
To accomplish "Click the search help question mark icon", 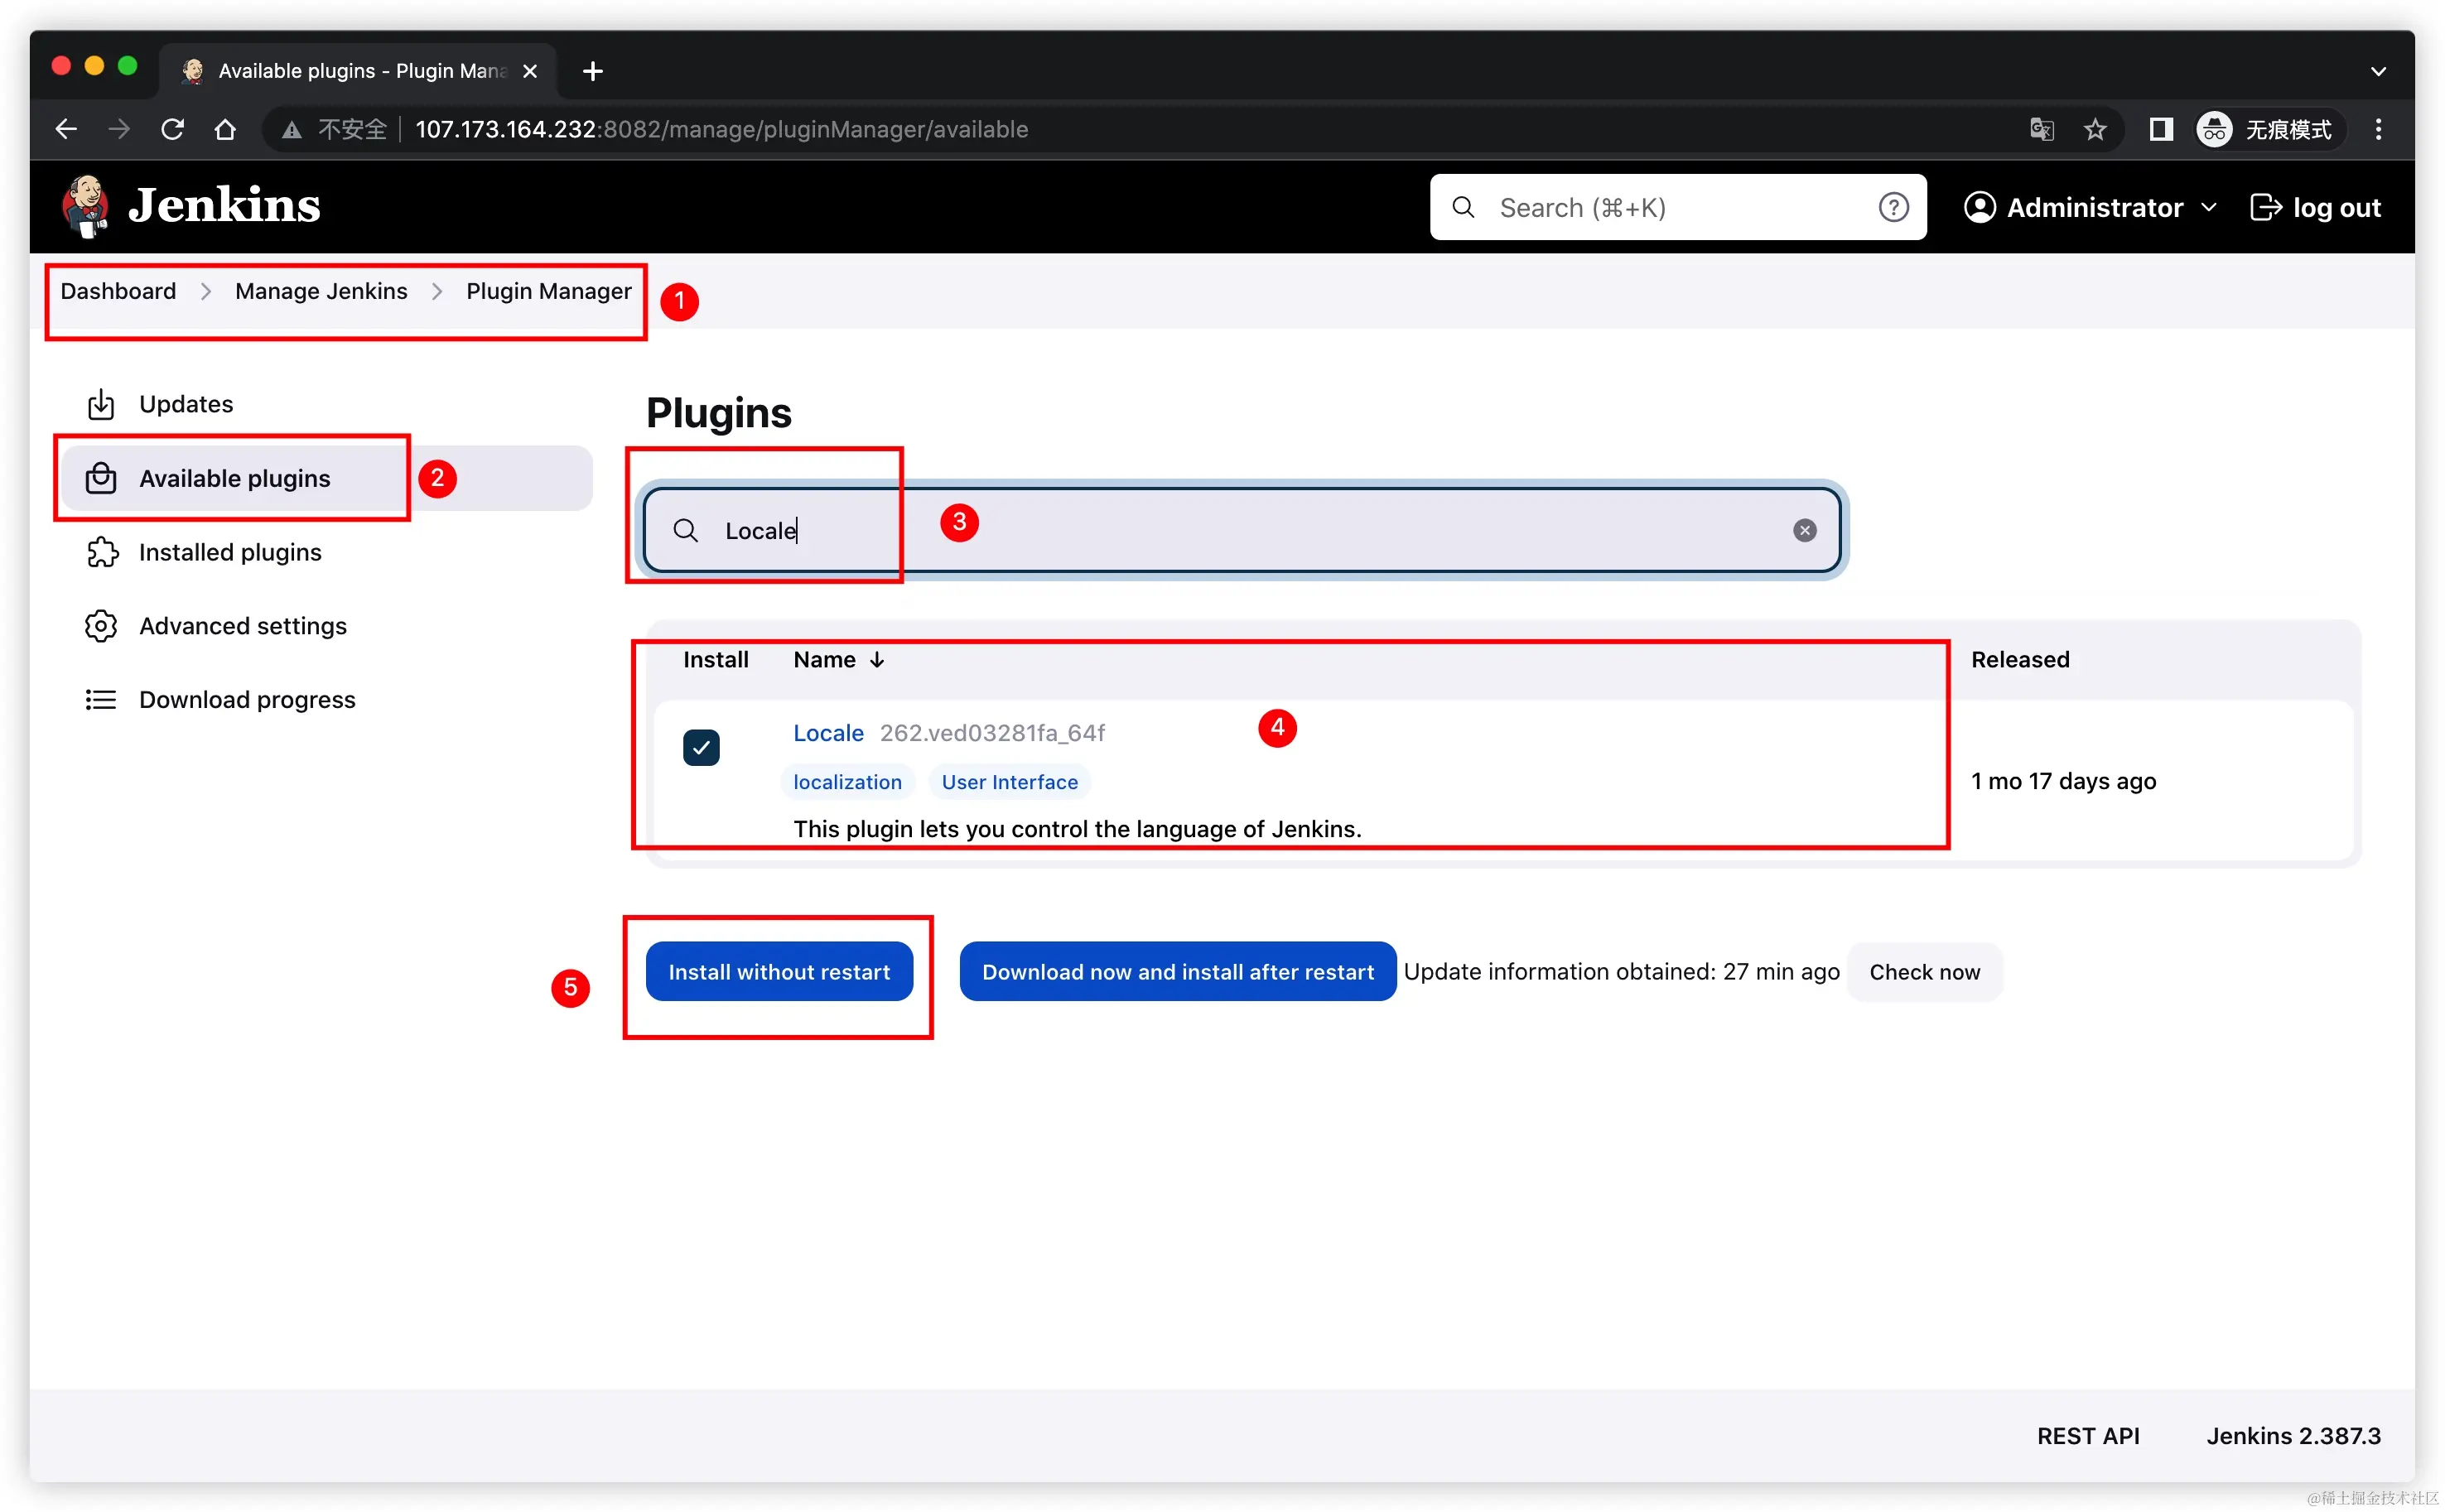I will click(x=1893, y=207).
